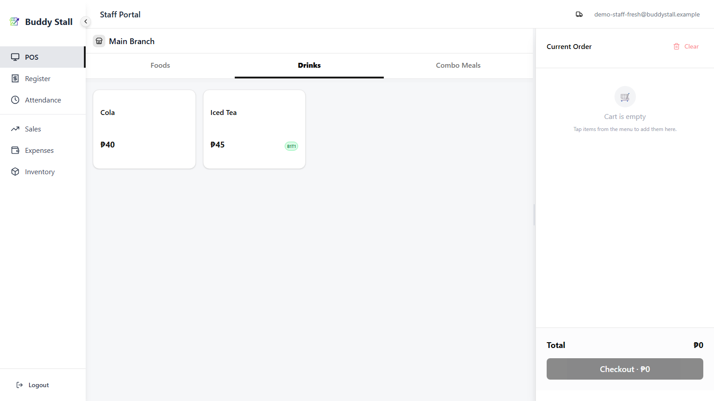Open the Expenses section
Screen dimensions: 714x401
tap(42, 150)
